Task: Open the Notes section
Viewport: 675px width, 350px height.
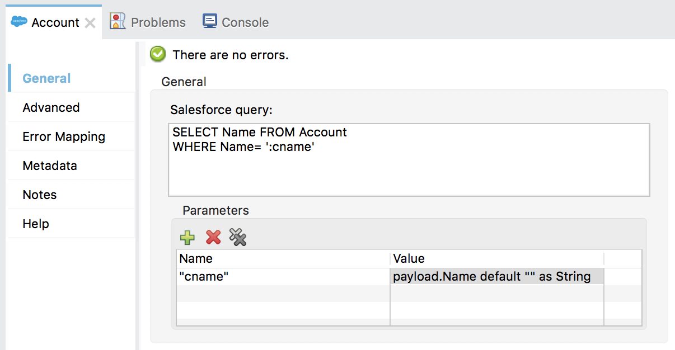Action: [x=40, y=195]
